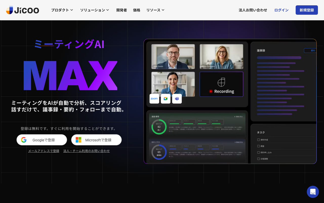
Task: Check the 日程調整 task checkbox
Action: click(258, 159)
